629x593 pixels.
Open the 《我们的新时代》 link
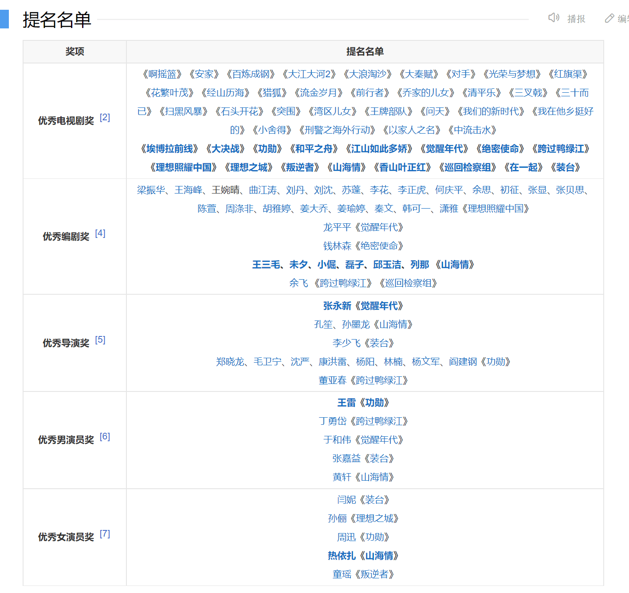(491, 111)
